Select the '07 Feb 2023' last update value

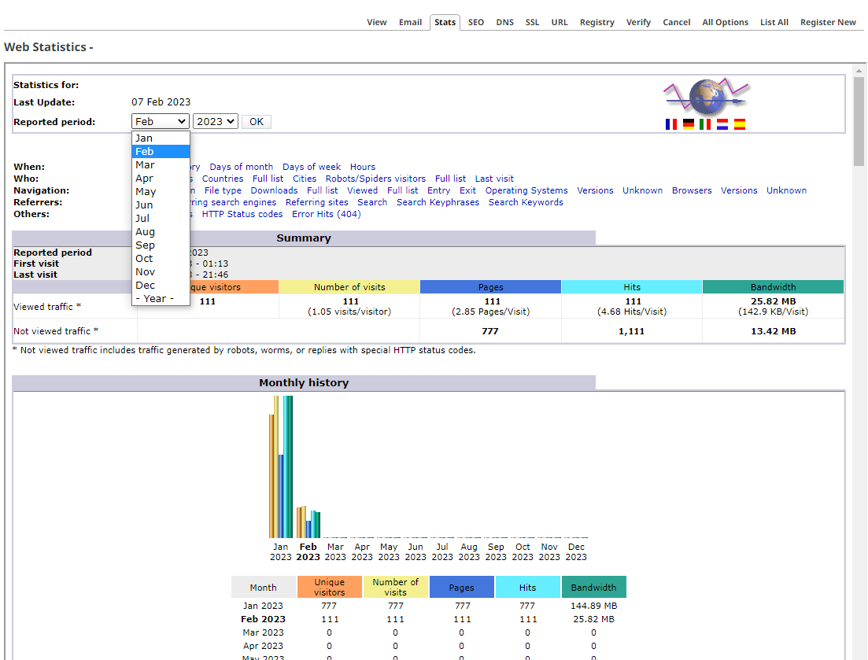coord(161,102)
